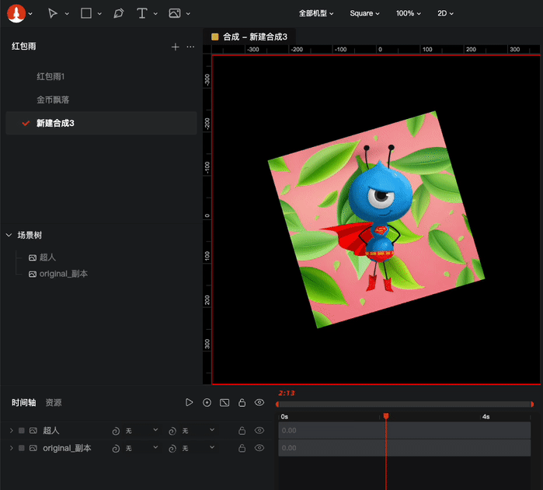The width and height of the screenshot is (543, 490).
Task: Click first spiral icon in original_副本 row
Action: 116,449
